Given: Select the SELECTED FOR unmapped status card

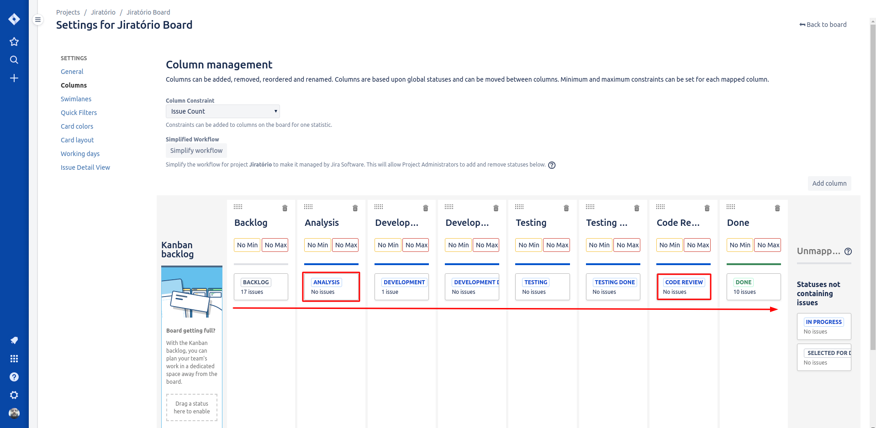Looking at the screenshot, I should pyautogui.click(x=824, y=357).
